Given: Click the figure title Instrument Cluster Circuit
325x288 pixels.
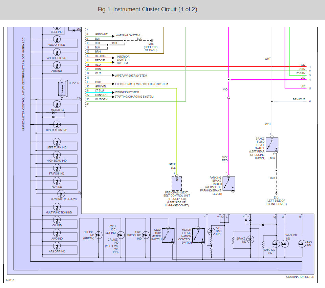Looking at the screenshot, I should tap(147, 9).
